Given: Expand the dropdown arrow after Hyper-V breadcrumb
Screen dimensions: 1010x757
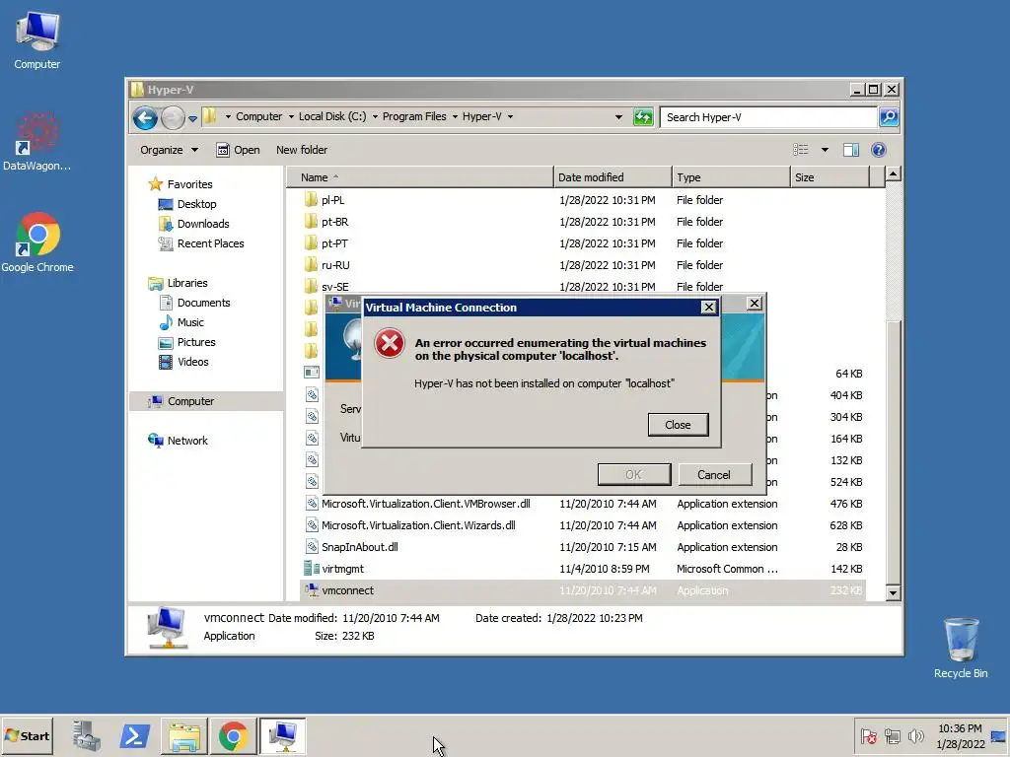Looking at the screenshot, I should [x=510, y=117].
